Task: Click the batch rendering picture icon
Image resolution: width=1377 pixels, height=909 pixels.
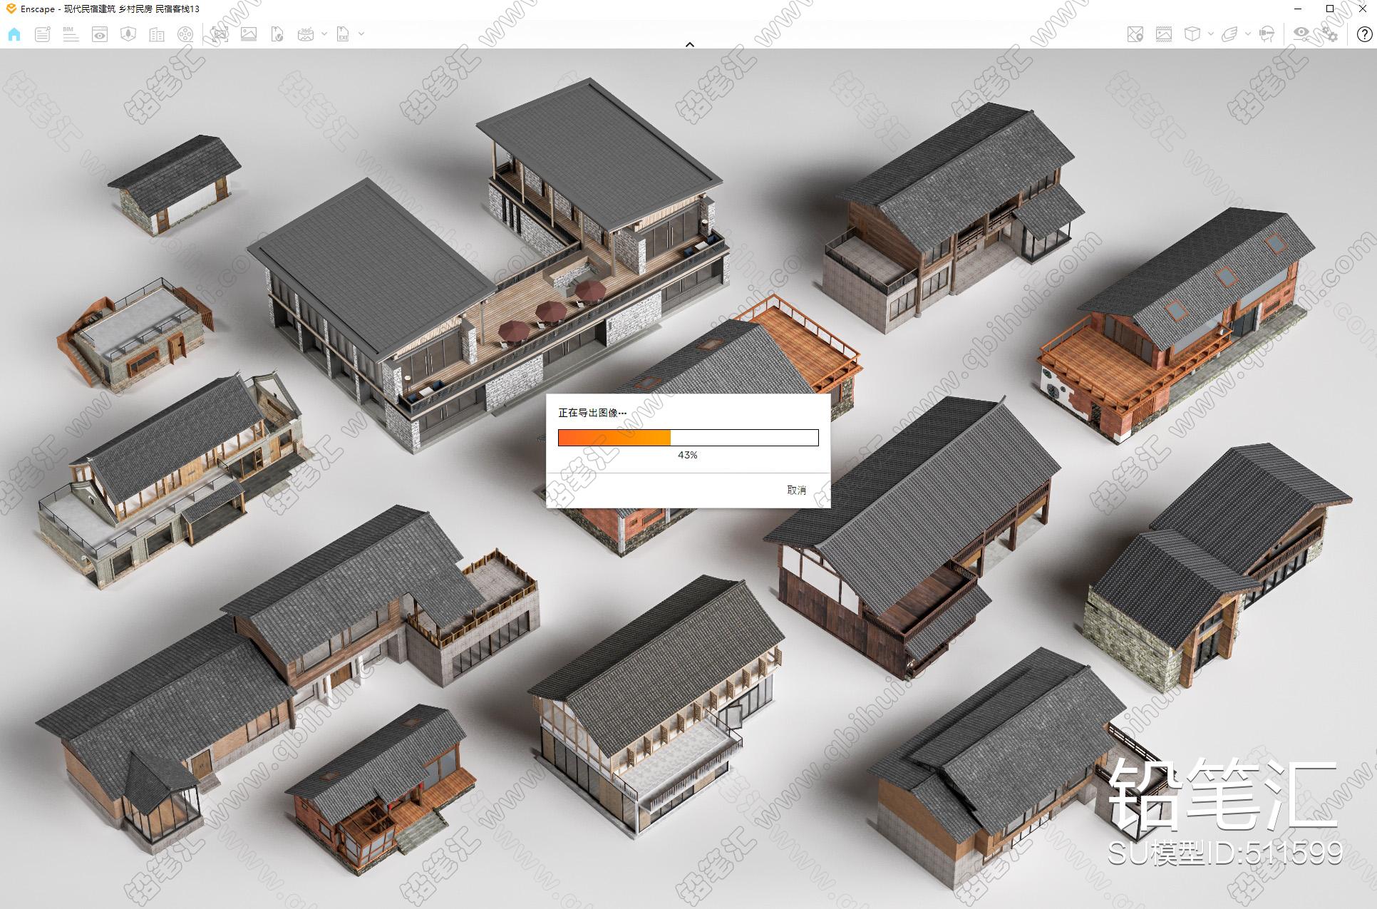Action: coord(249,34)
